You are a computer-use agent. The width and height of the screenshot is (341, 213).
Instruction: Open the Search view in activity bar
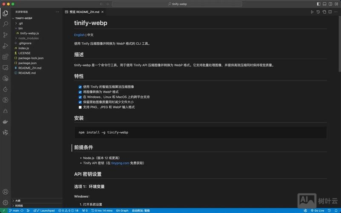click(x=6, y=24)
